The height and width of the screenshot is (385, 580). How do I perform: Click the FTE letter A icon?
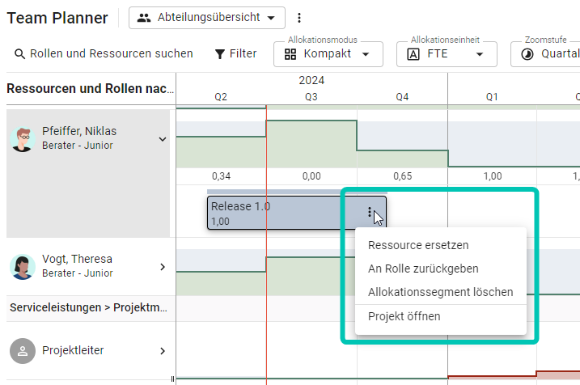tap(413, 54)
